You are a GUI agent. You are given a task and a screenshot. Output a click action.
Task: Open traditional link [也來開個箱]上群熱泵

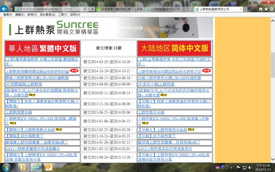tap(24, 84)
